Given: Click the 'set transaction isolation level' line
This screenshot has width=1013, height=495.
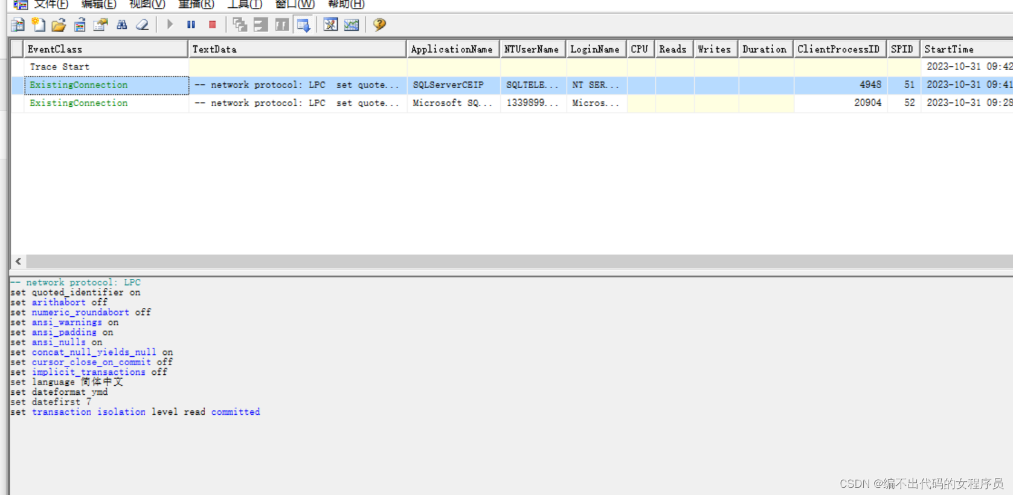Looking at the screenshot, I should coord(135,412).
